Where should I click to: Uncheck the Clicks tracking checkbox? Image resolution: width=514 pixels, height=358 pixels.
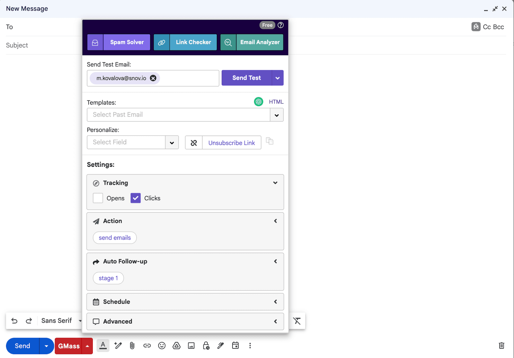tap(136, 198)
